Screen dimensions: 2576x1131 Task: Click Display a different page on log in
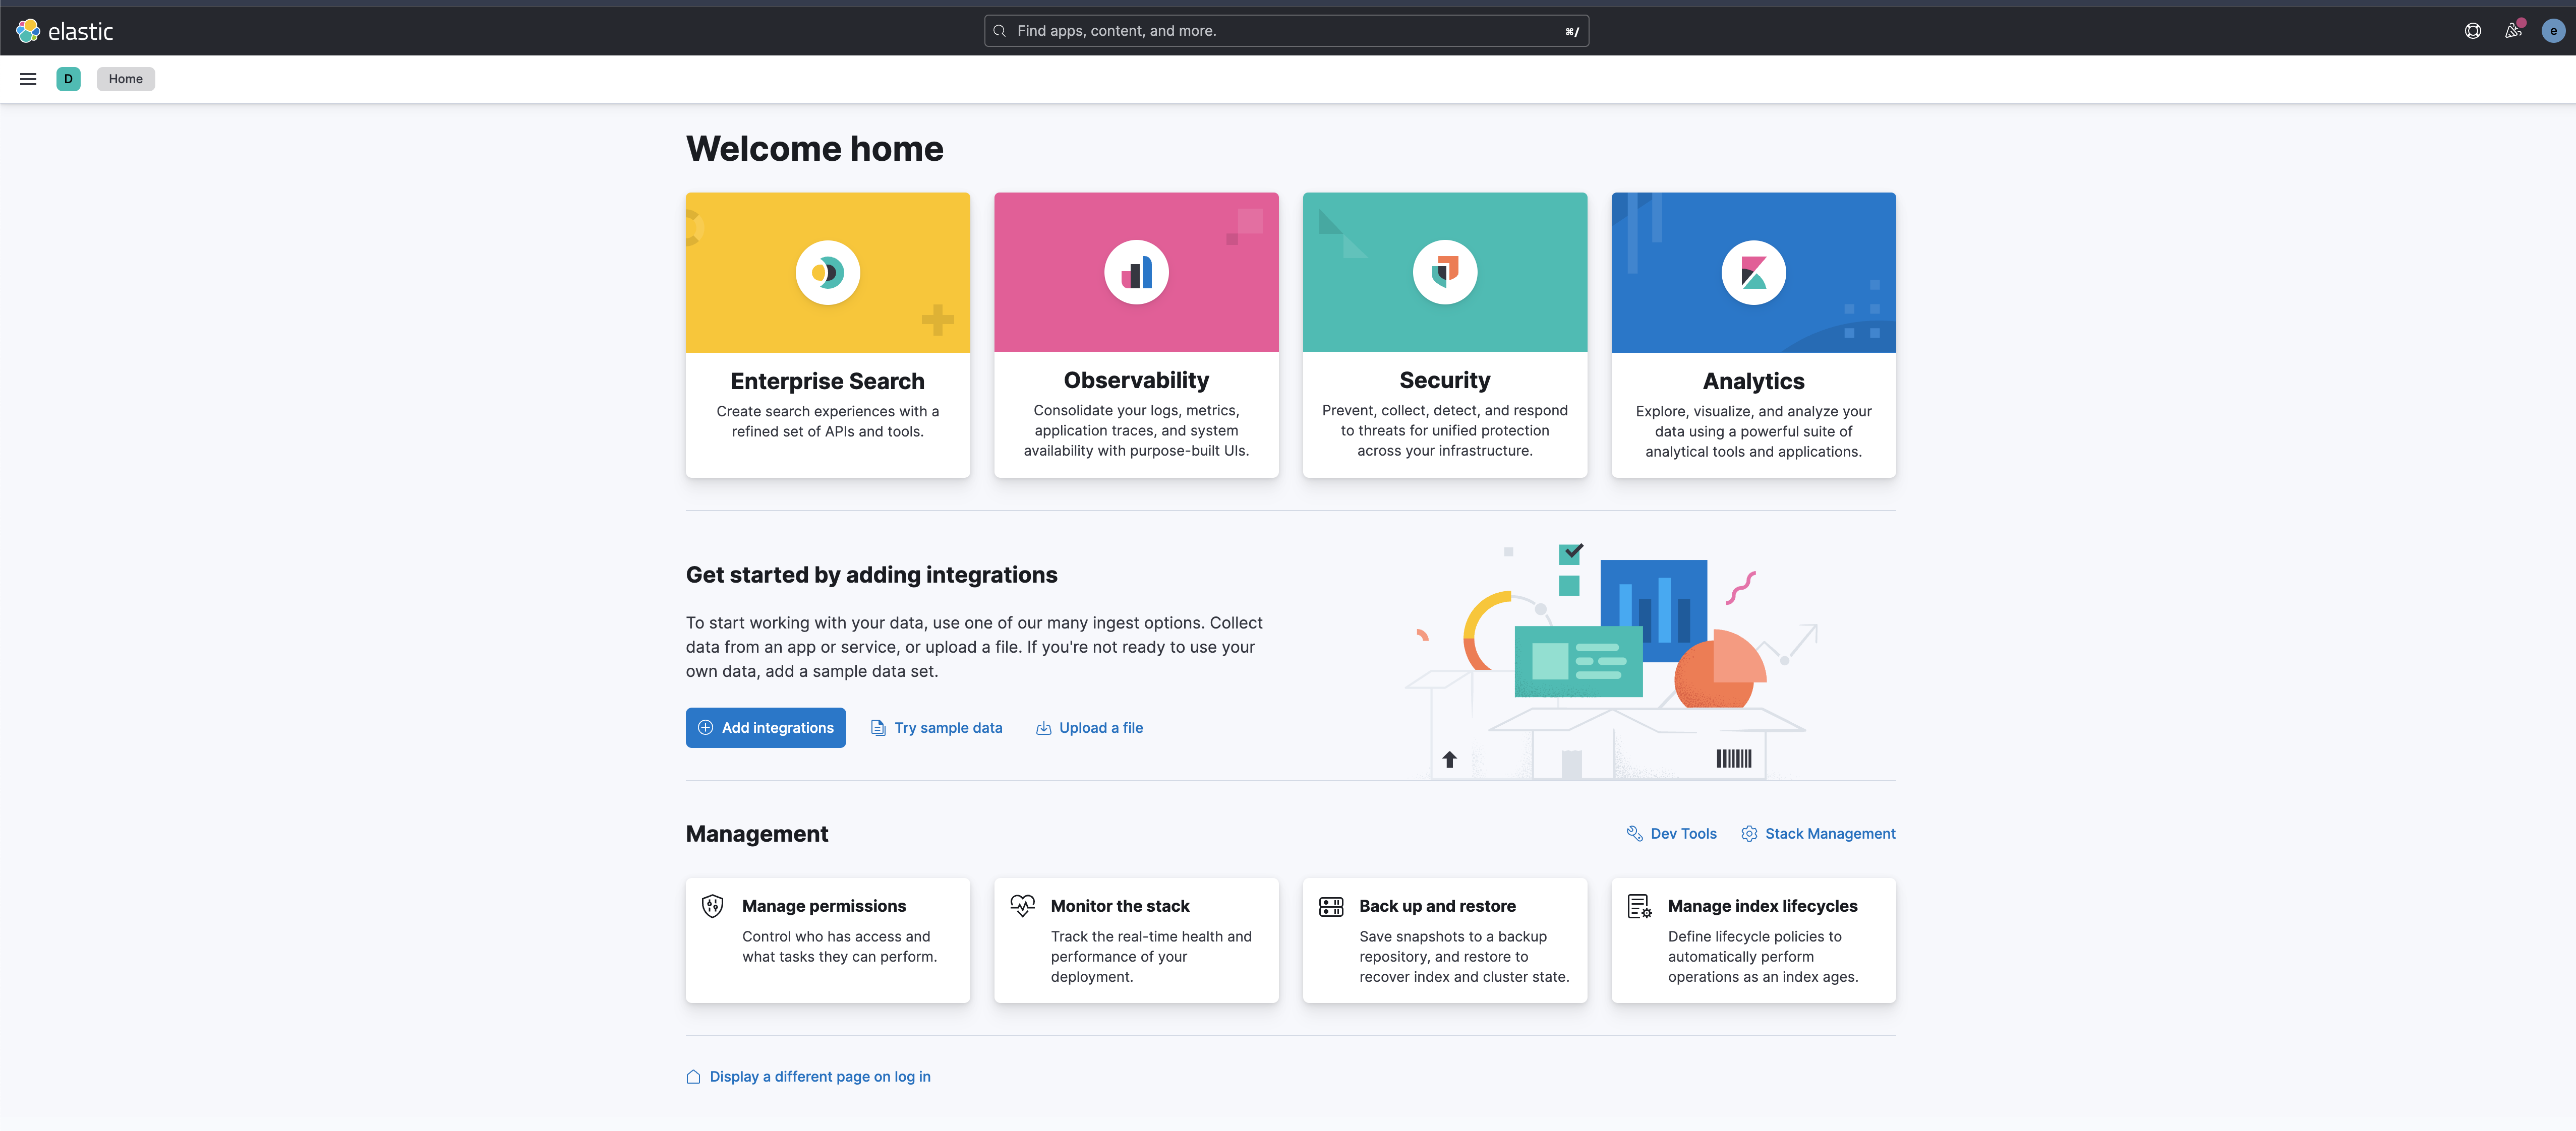coord(819,1076)
